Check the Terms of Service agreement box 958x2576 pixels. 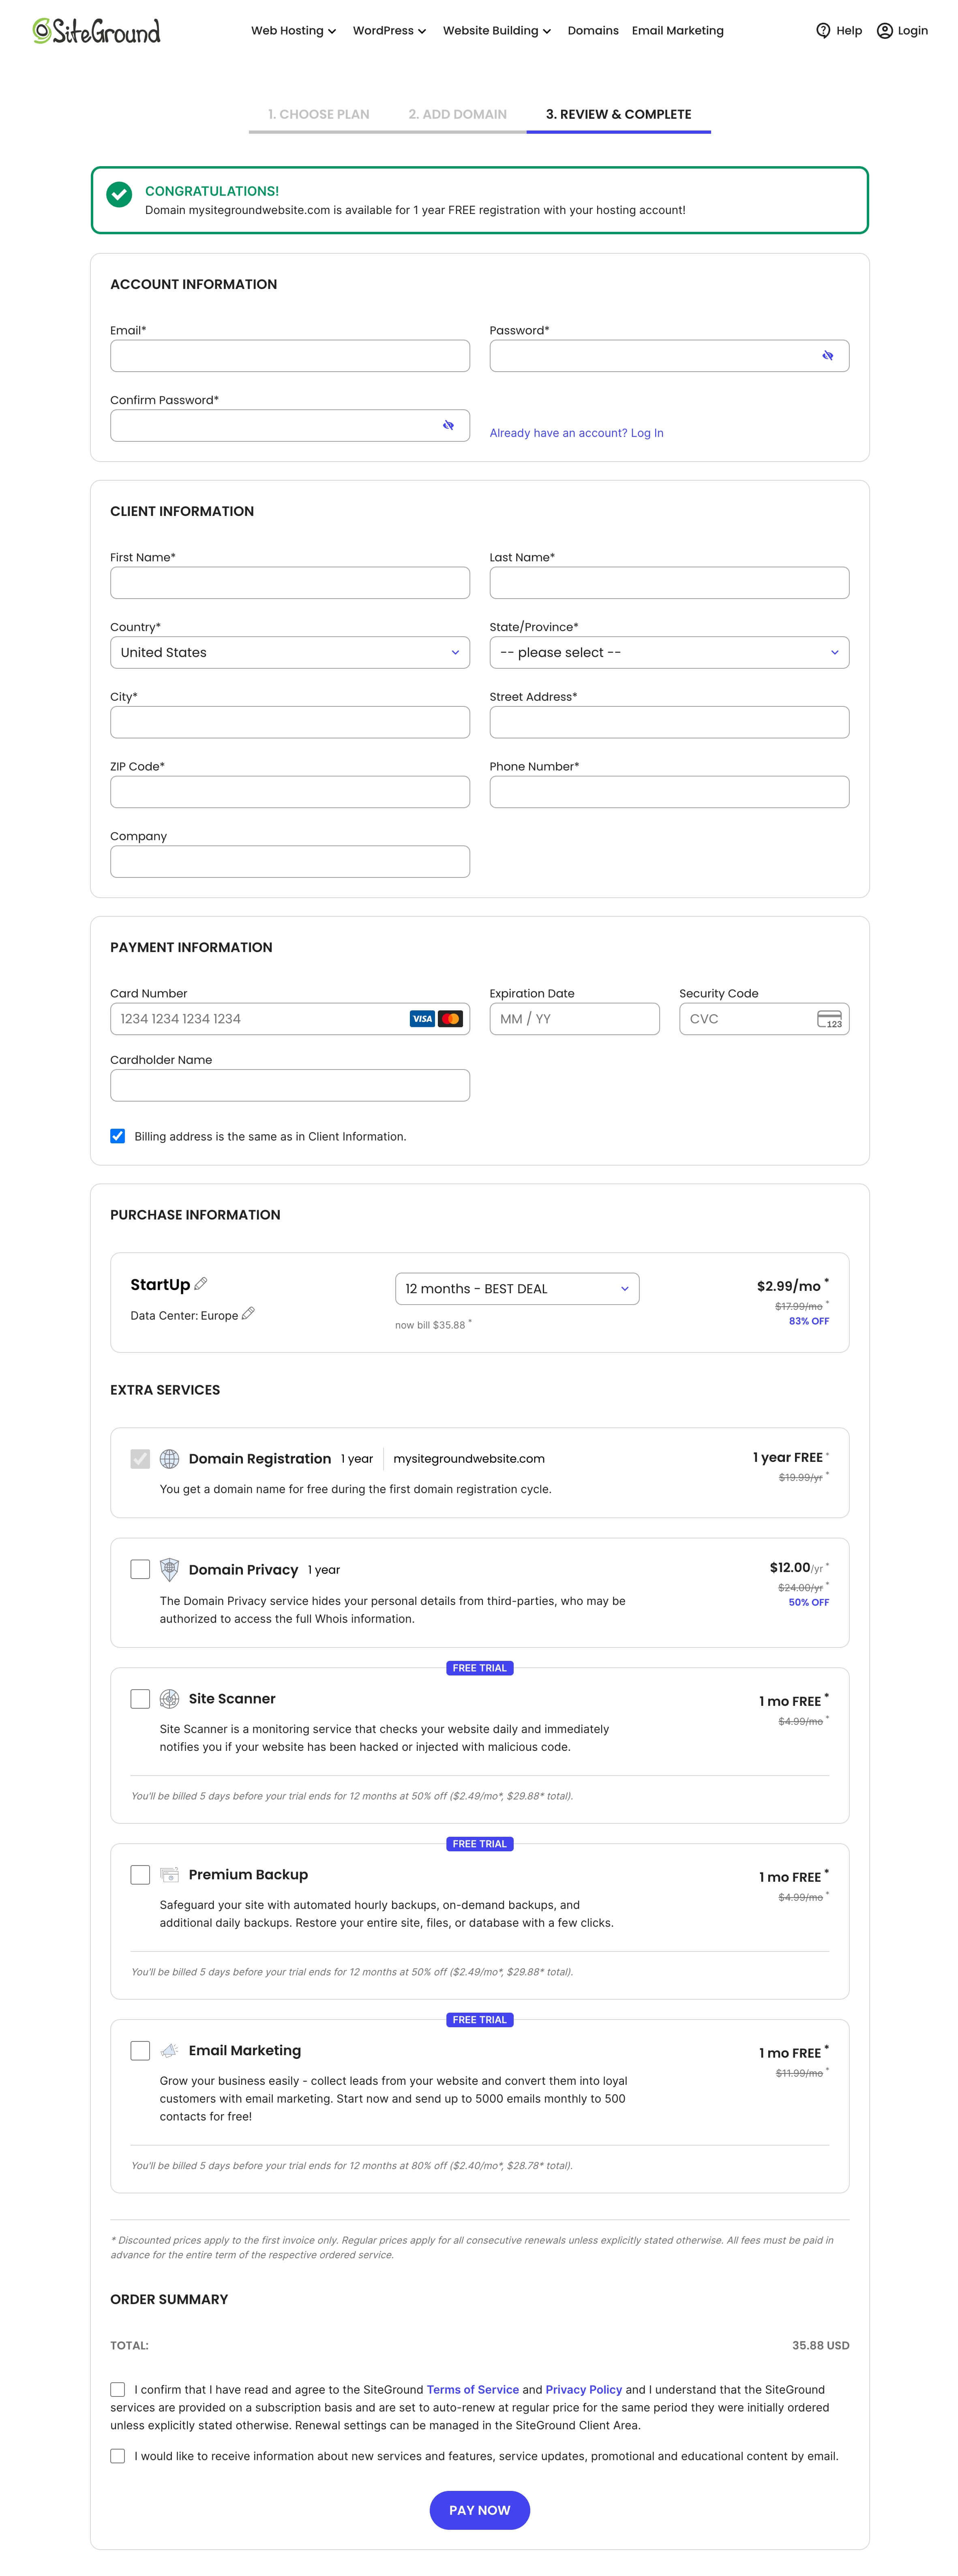point(118,2389)
